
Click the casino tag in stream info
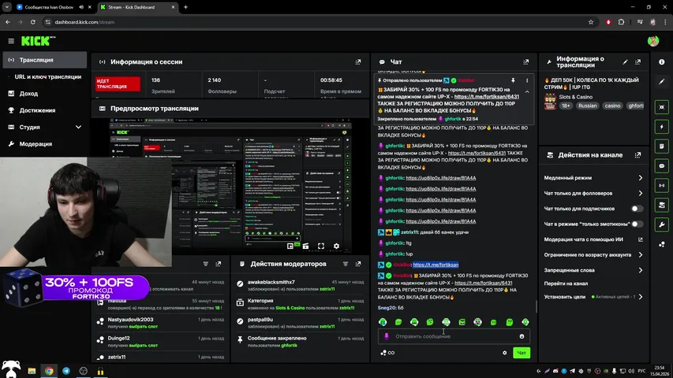[612, 106]
